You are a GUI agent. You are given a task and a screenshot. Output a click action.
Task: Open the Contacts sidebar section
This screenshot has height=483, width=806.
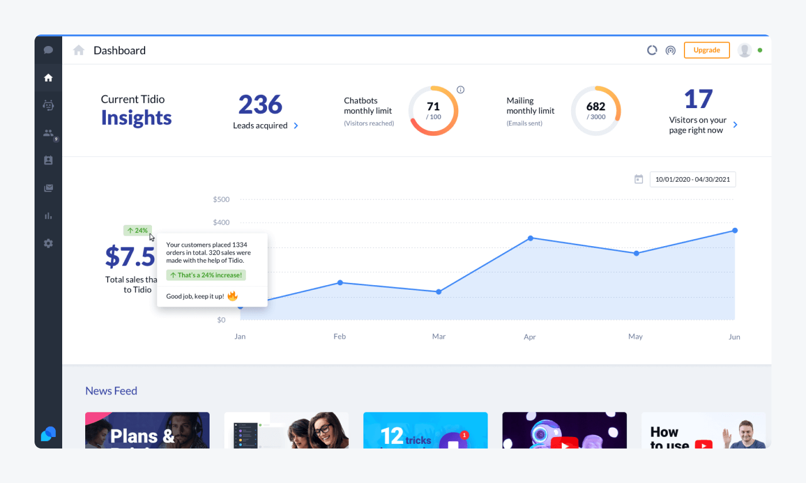48,160
